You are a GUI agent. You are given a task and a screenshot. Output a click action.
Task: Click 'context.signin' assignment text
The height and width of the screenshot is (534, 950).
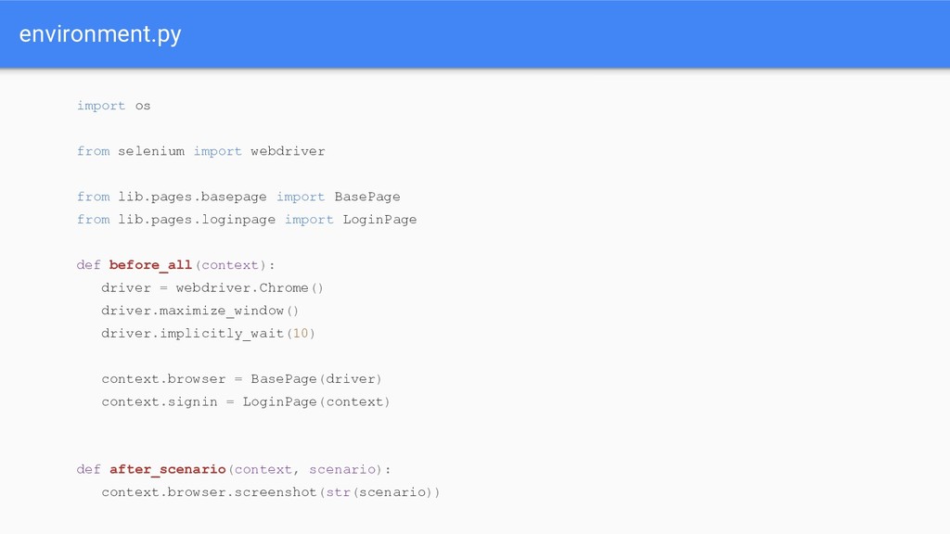tap(160, 402)
